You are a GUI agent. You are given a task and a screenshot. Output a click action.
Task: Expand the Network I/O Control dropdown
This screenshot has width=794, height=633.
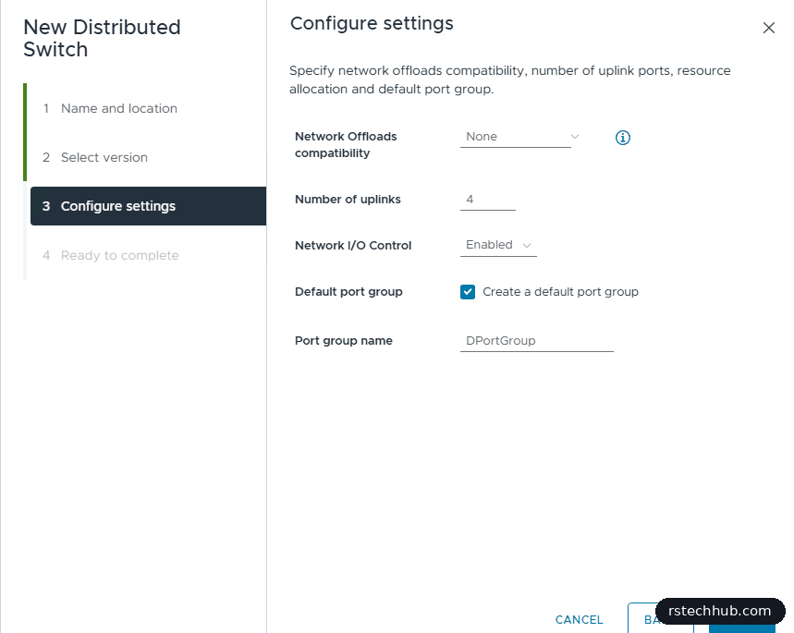pos(498,245)
